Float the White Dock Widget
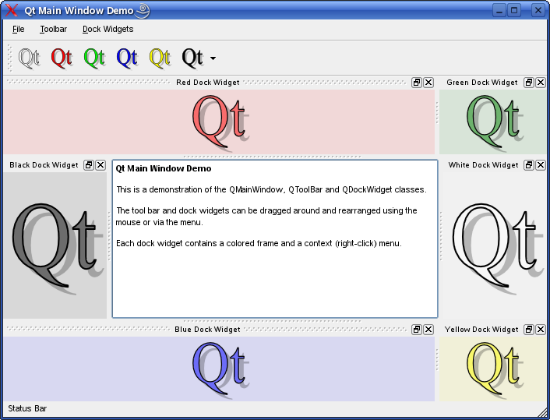This screenshot has height=420, width=550. pyautogui.click(x=529, y=165)
